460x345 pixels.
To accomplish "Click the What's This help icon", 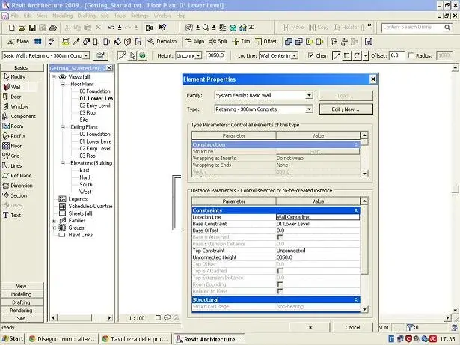I will (x=162, y=28).
